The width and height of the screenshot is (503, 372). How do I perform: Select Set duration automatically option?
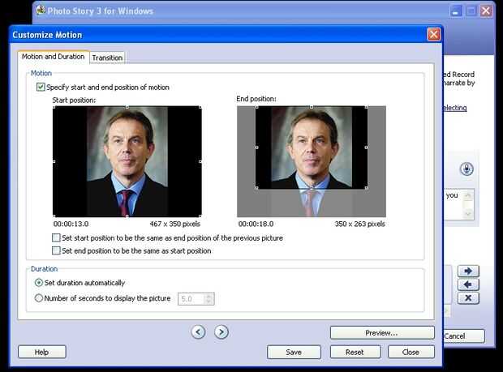[x=38, y=283]
